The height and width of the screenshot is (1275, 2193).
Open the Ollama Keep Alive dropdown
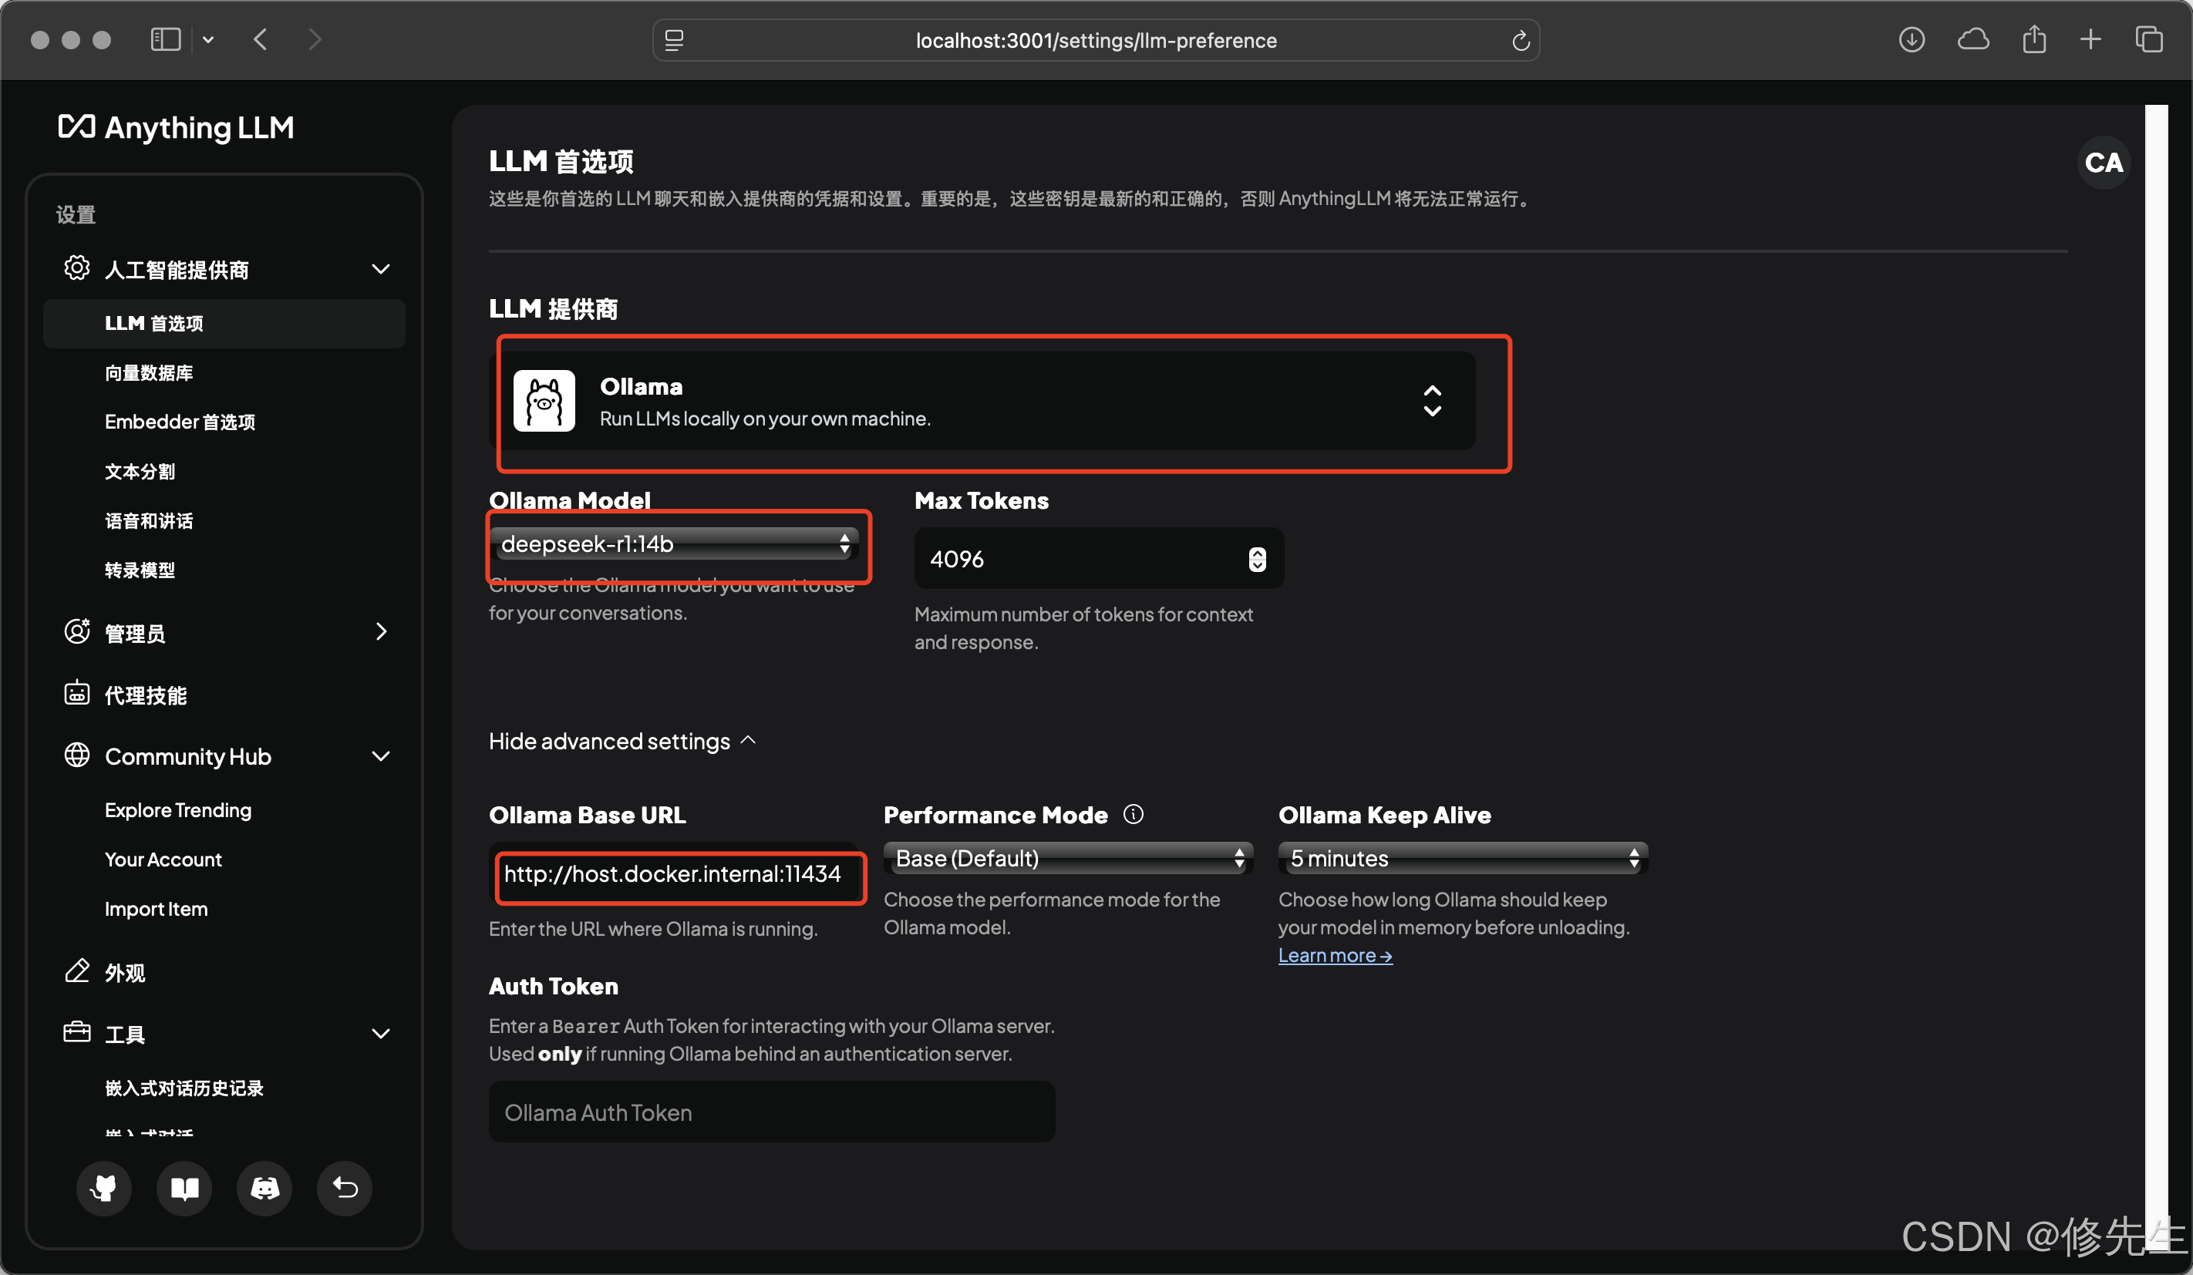(x=1461, y=859)
